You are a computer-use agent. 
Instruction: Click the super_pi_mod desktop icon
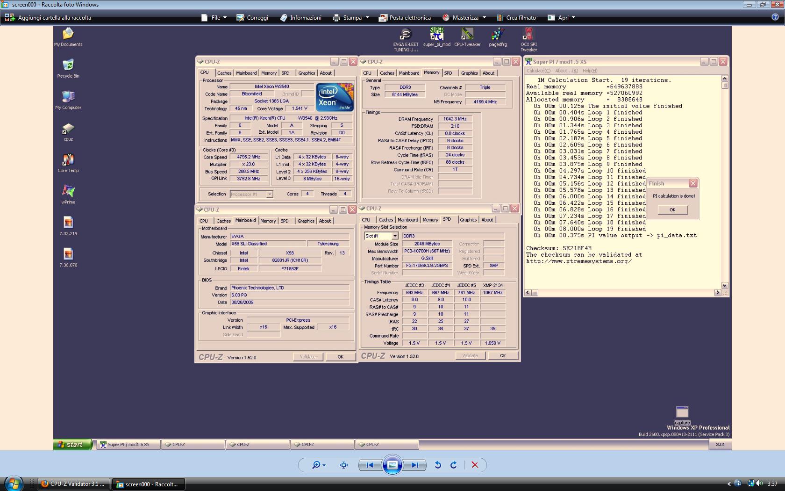[437, 37]
